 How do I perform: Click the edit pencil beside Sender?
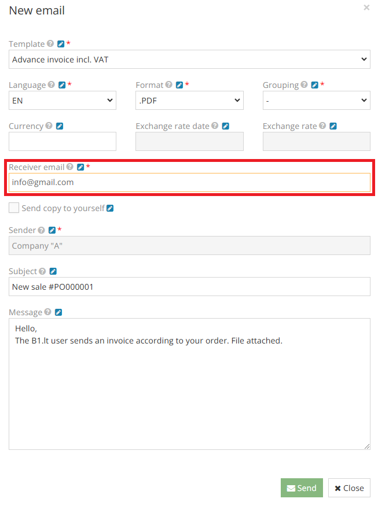[53, 230]
